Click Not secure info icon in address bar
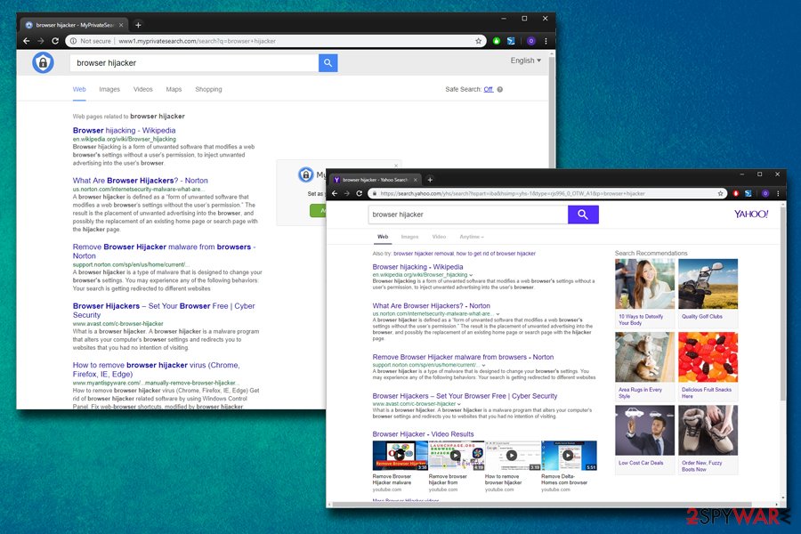Viewport: 801px width, 534px height. 74,41
